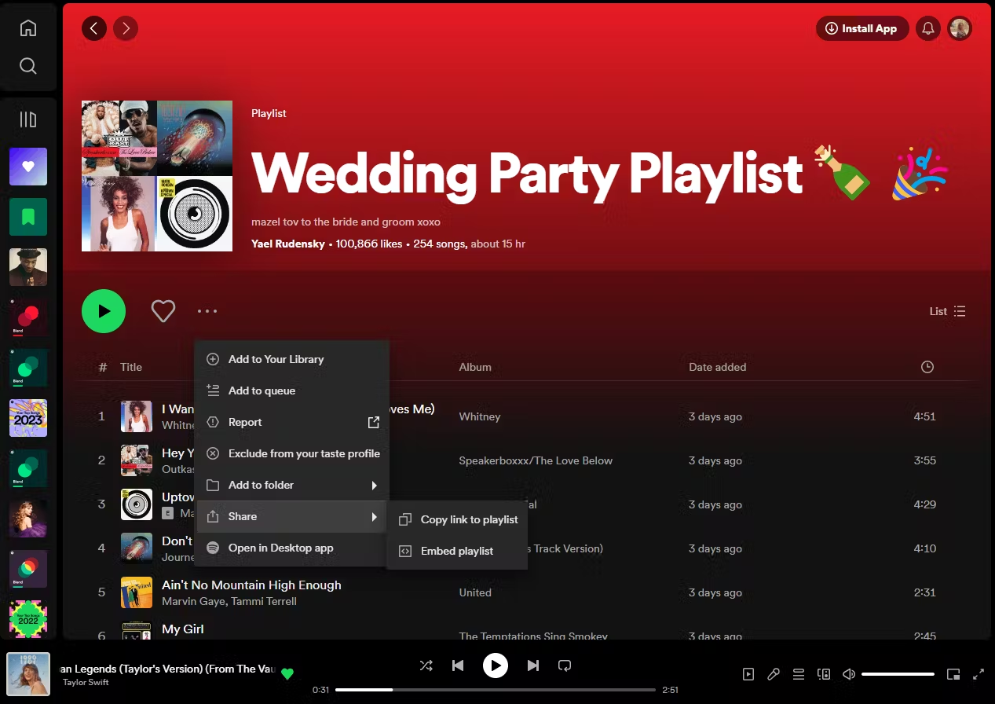Open the Whitney album link

(x=480, y=416)
